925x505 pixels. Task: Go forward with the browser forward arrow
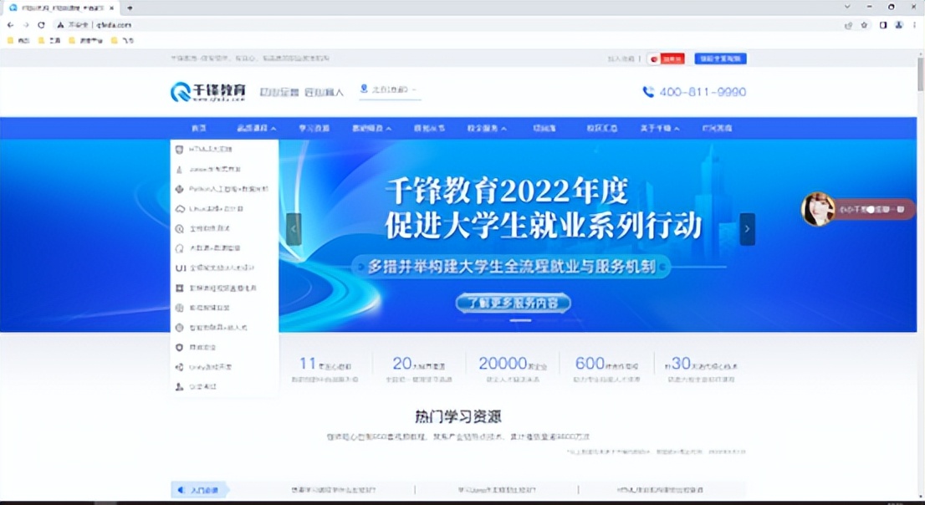pyautogui.click(x=25, y=25)
